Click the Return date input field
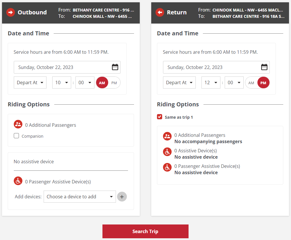Image resolution: width=291 pixels, height=240 pixels. click(x=211, y=67)
